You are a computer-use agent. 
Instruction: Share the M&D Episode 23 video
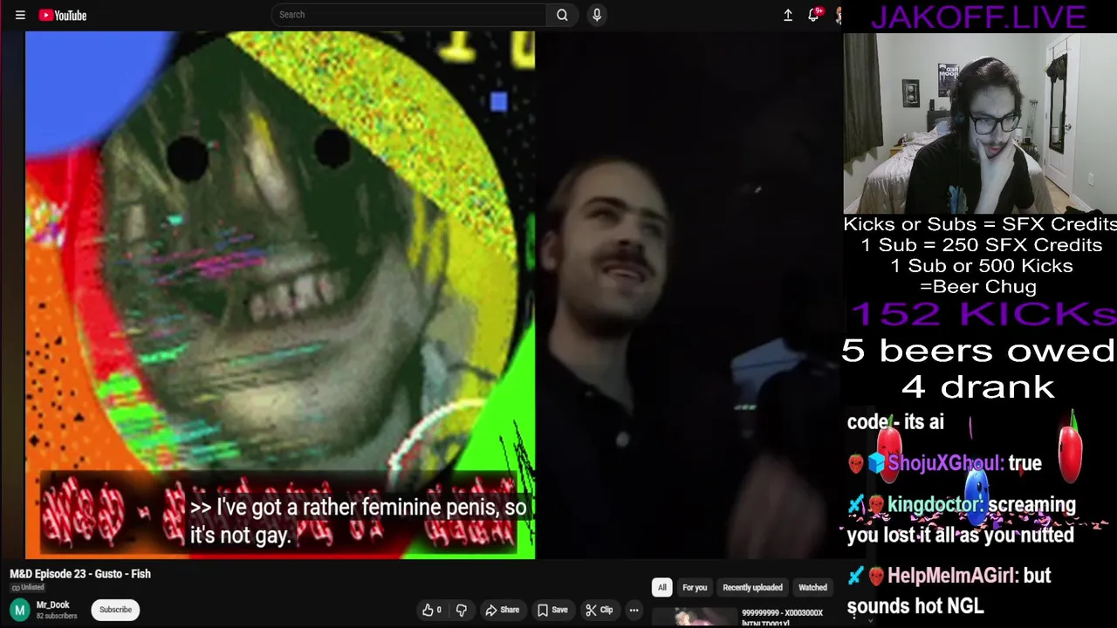coord(503,610)
